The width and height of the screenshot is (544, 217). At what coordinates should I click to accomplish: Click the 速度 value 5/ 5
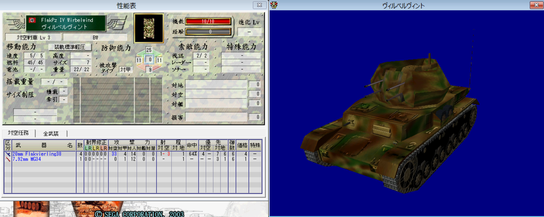coord(34,55)
